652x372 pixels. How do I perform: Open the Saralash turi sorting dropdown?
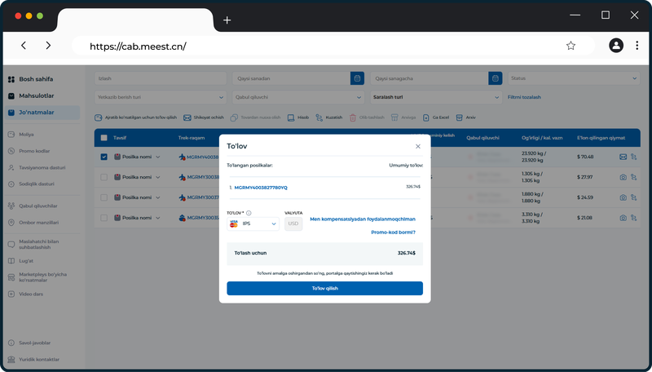tap(436, 97)
